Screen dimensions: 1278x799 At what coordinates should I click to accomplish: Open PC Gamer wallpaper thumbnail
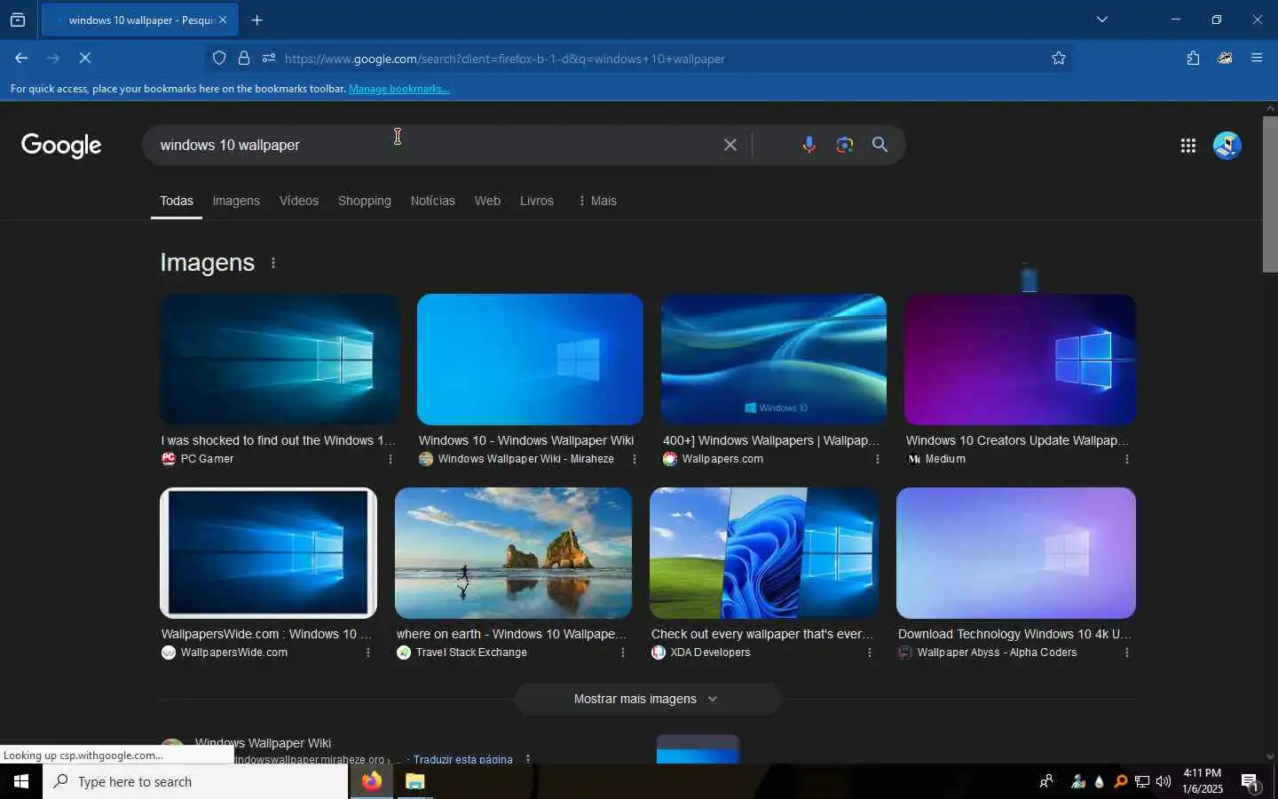tap(280, 360)
